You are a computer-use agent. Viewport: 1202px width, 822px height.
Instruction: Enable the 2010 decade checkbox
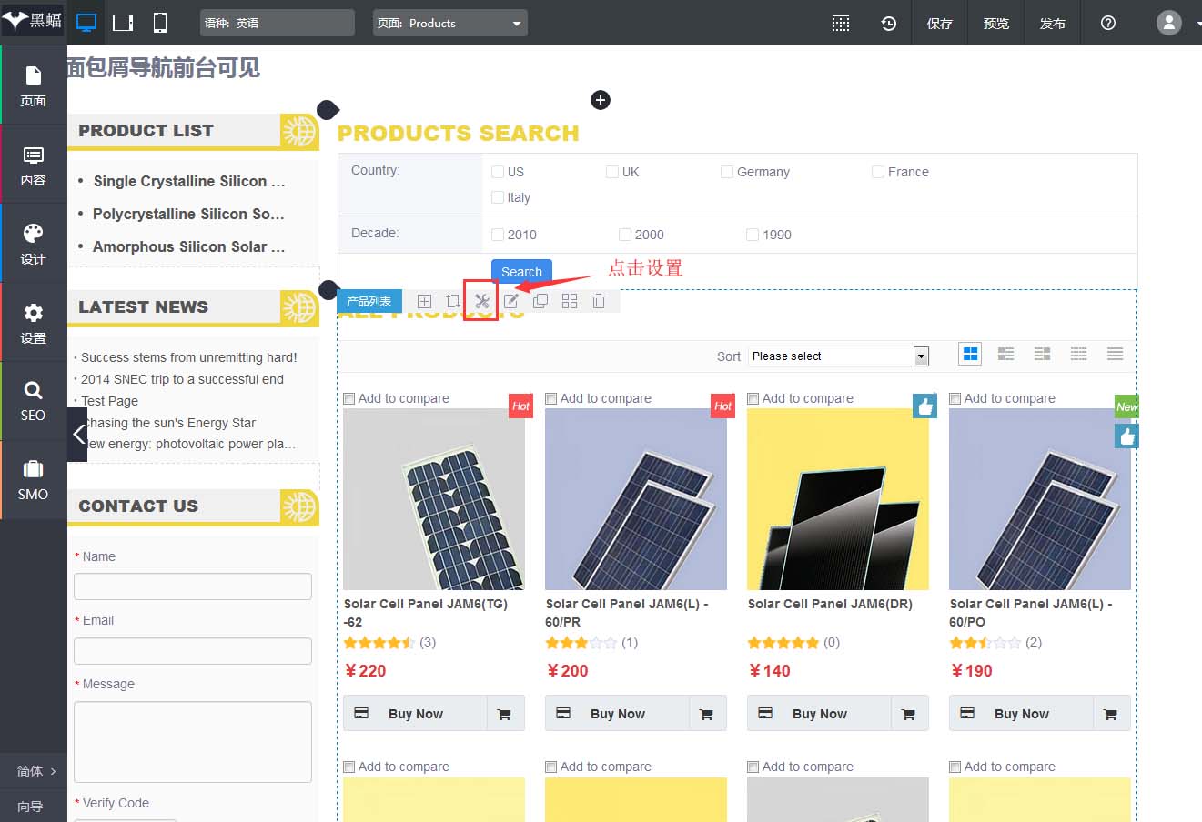coord(496,234)
